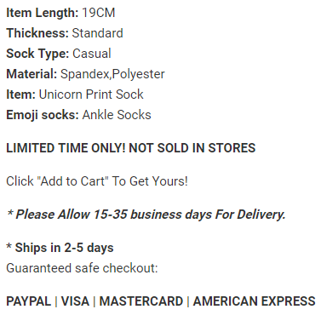This screenshot has height=315, width=321.
Task: Click the Item Length label
Action: click(42, 13)
